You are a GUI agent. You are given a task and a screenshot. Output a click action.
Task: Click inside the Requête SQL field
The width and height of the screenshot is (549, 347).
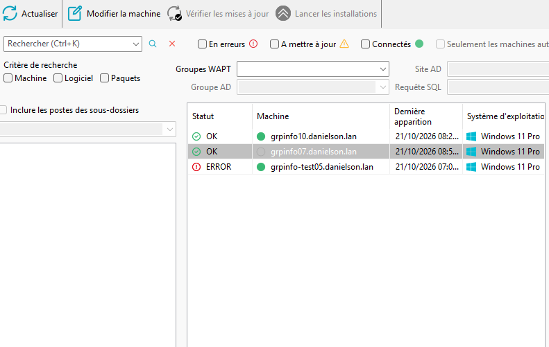(498, 87)
